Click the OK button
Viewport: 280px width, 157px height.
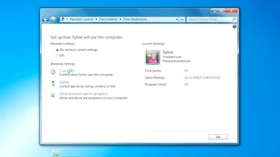[x=218, y=137]
